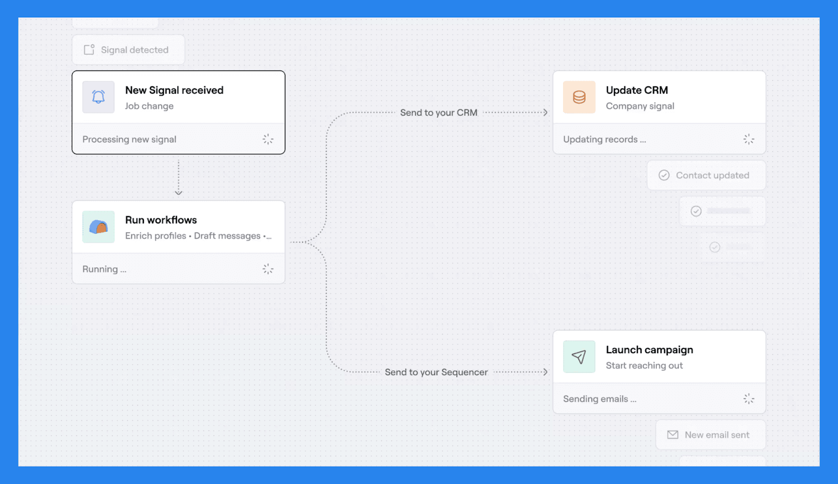Screen dimensions: 838x484
Task: Click Start reaching out subtitle
Action: (x=644, y=365)
